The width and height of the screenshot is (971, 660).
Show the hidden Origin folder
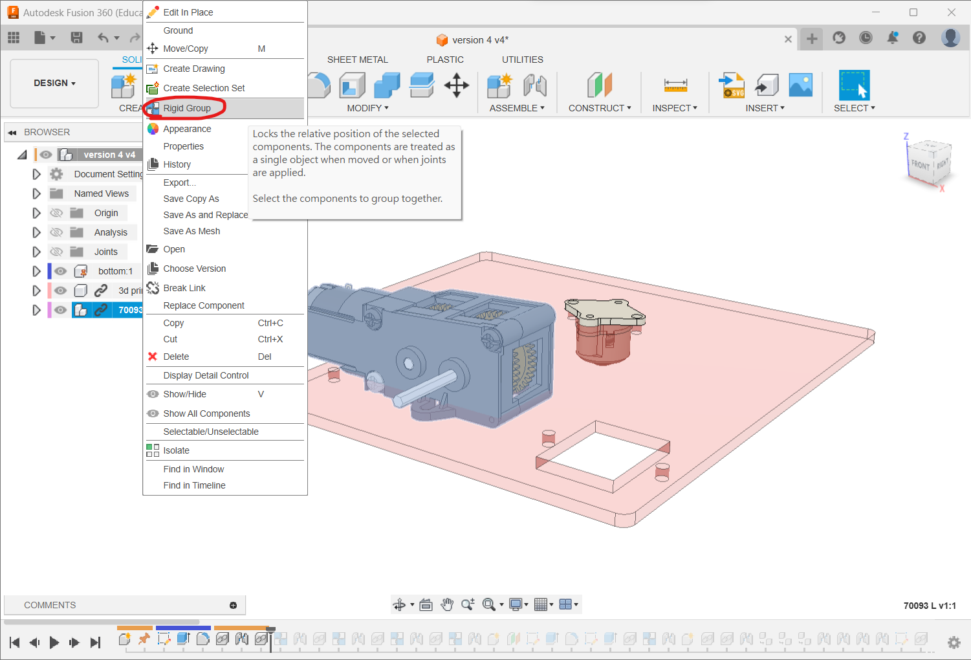[x=57, y=213]
